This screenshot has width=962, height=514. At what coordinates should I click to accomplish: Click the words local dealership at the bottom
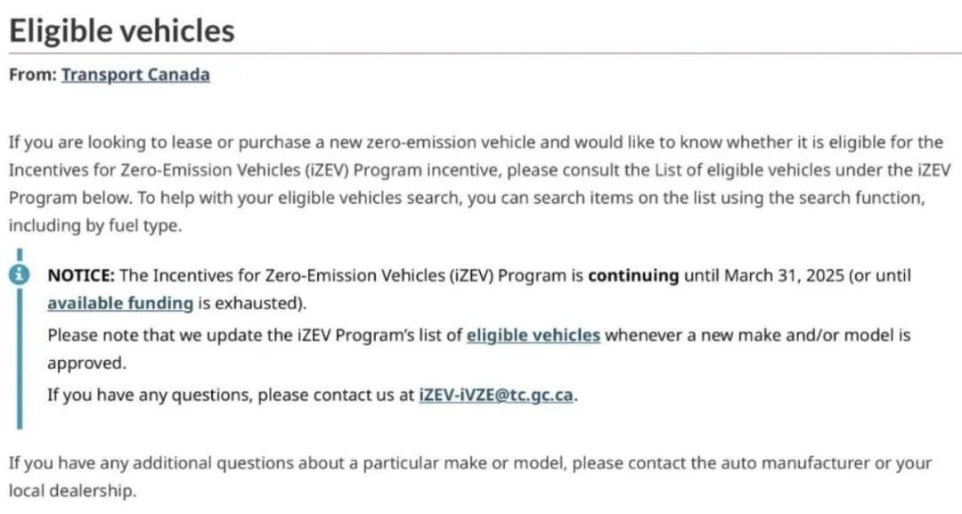point(72,491)
